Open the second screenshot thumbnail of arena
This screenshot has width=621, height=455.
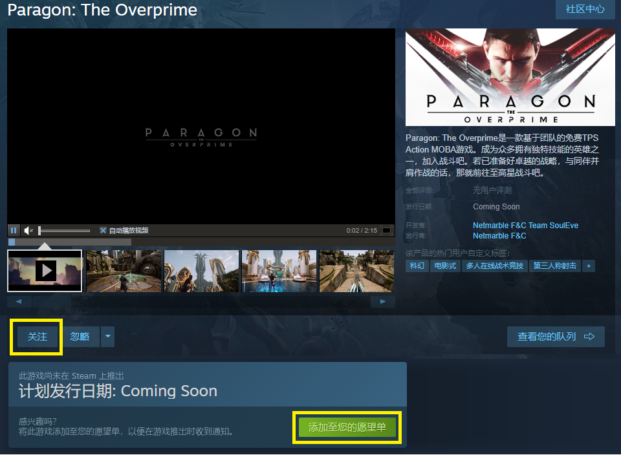point(124,271)
